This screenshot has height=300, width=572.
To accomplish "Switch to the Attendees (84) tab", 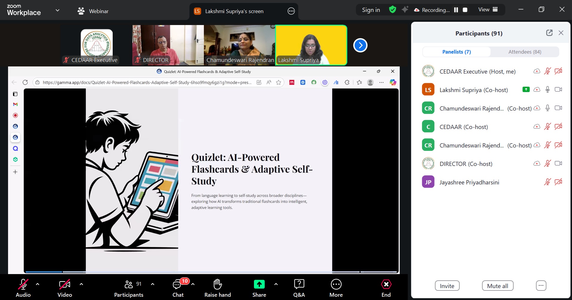I will [x=525, y=52].
